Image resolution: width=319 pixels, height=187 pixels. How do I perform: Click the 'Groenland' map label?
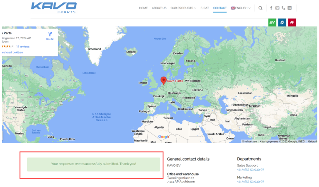tap(94, 49)
